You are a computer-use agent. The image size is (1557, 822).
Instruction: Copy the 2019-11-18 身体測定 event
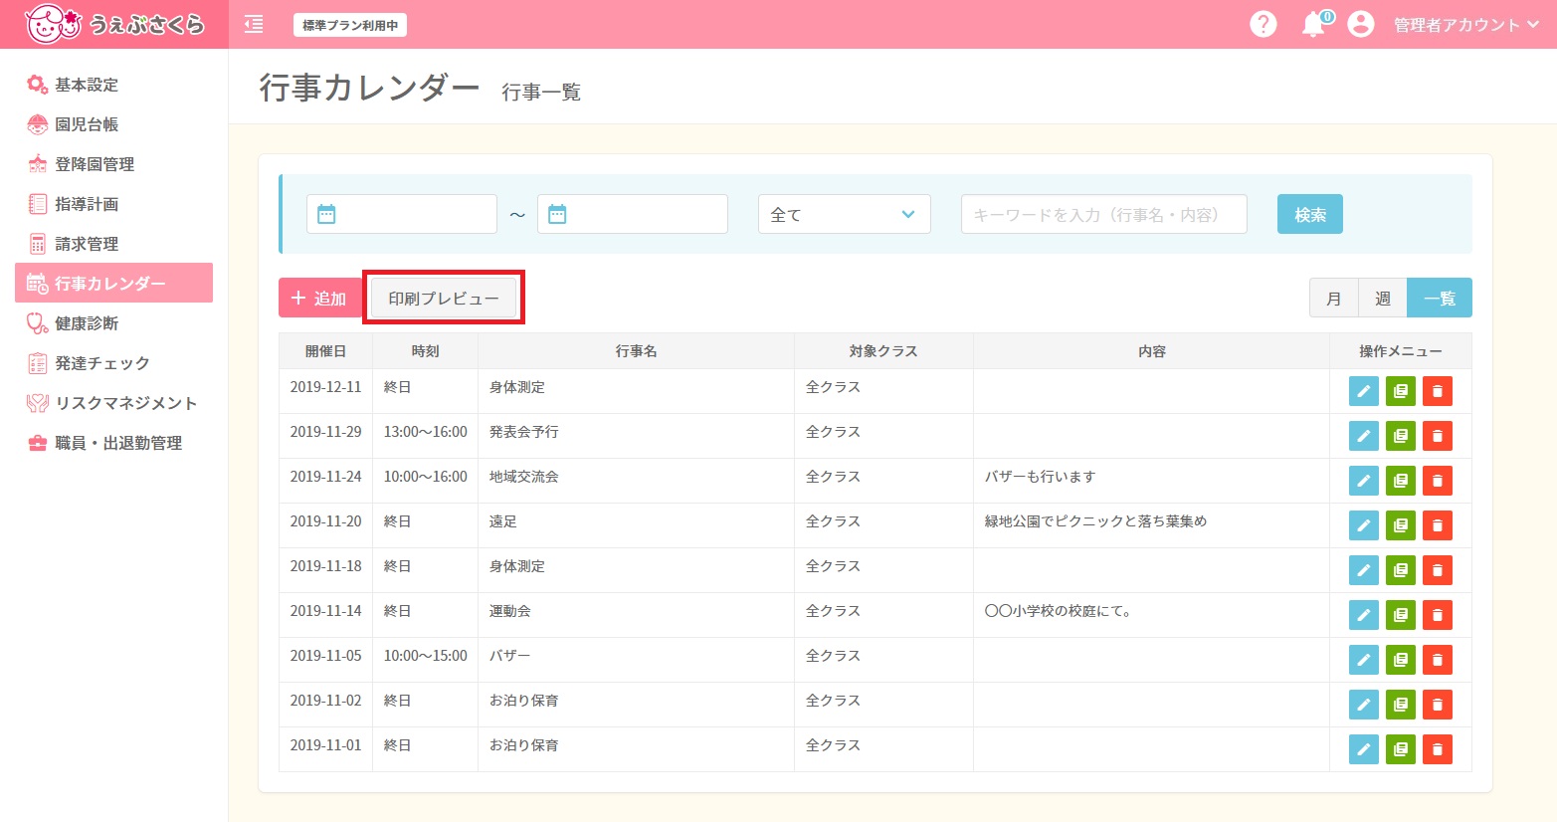coord(1401,570)
